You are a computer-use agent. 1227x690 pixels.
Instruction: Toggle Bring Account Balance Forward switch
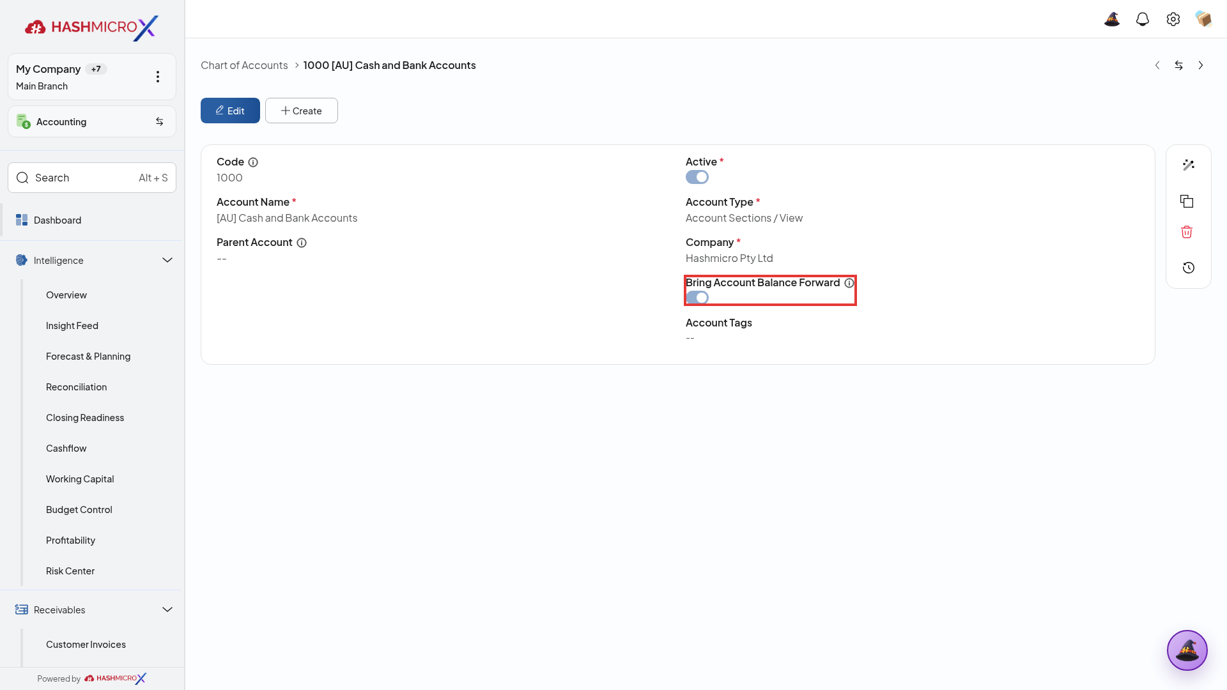(x=697, y=298)
